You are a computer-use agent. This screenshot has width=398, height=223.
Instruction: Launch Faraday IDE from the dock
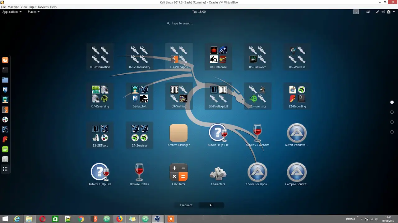pyautogui.click(x=5, y=139)
